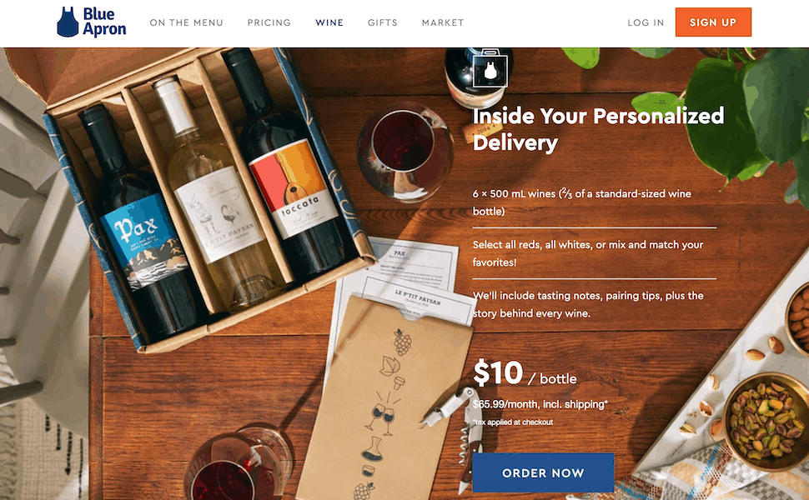Go to the Pricing page
This screenshot has height=500, width=809.
click(x=269, y=22)
